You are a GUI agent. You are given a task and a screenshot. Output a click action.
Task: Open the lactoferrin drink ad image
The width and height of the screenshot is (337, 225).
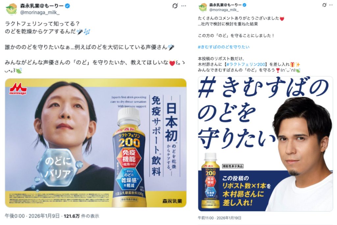tap(96, 143)
